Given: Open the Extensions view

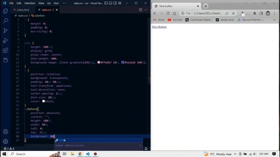Looking at the screenshot, I should click(5, 51).
